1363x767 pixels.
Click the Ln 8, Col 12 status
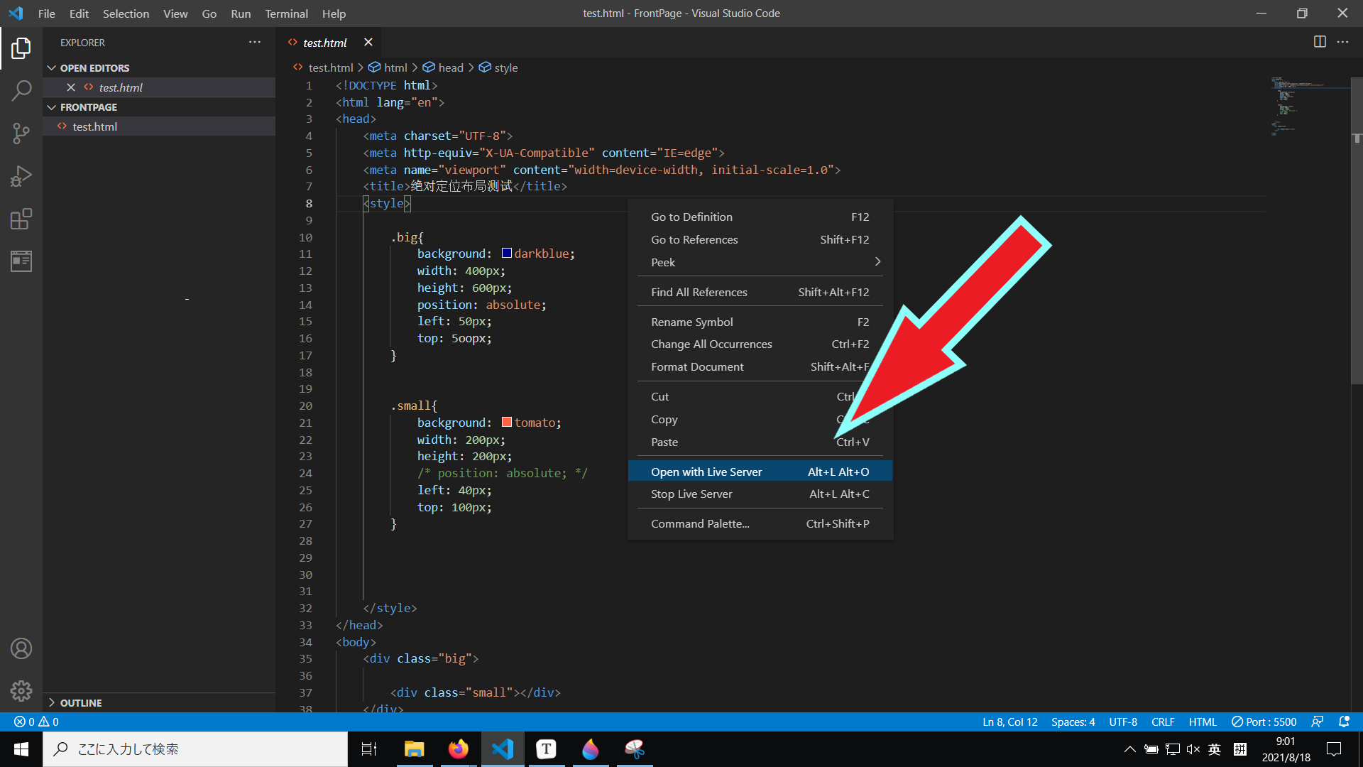tap(1009, 722)
